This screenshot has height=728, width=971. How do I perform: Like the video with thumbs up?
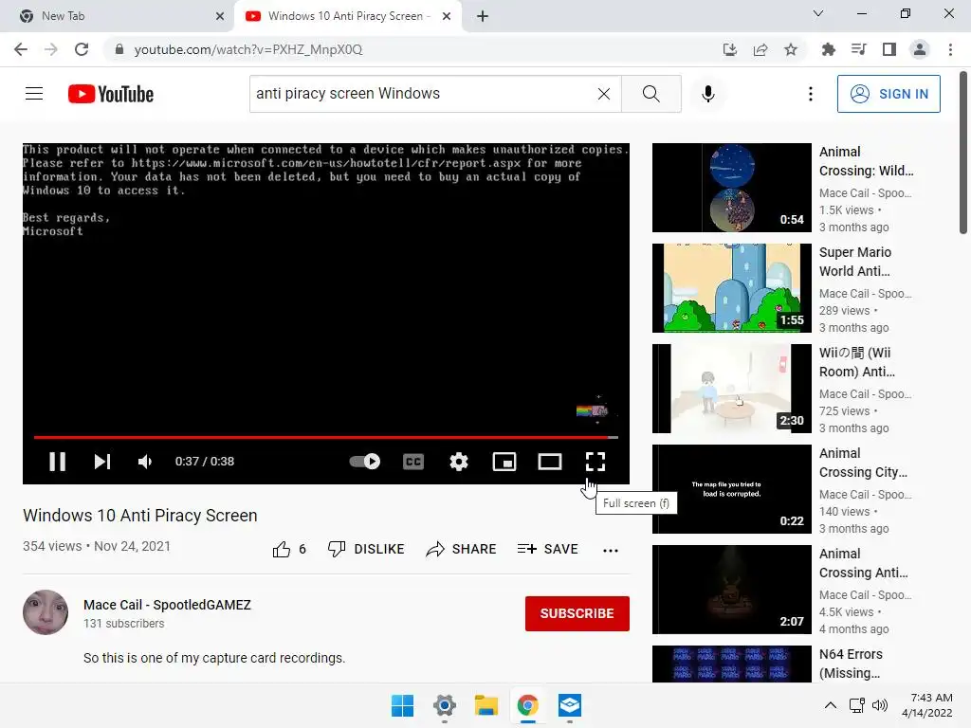pyautogui.click(x=288, y=549)
